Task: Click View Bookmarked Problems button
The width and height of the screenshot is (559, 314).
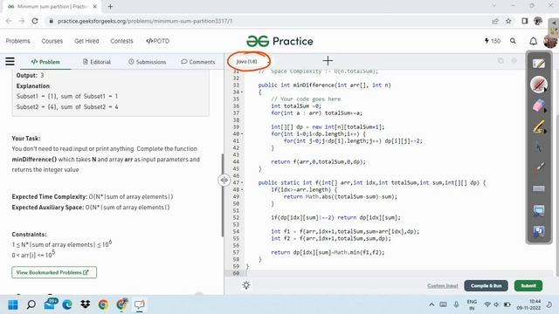Action: pyautogui.click(x=54, y=272)
